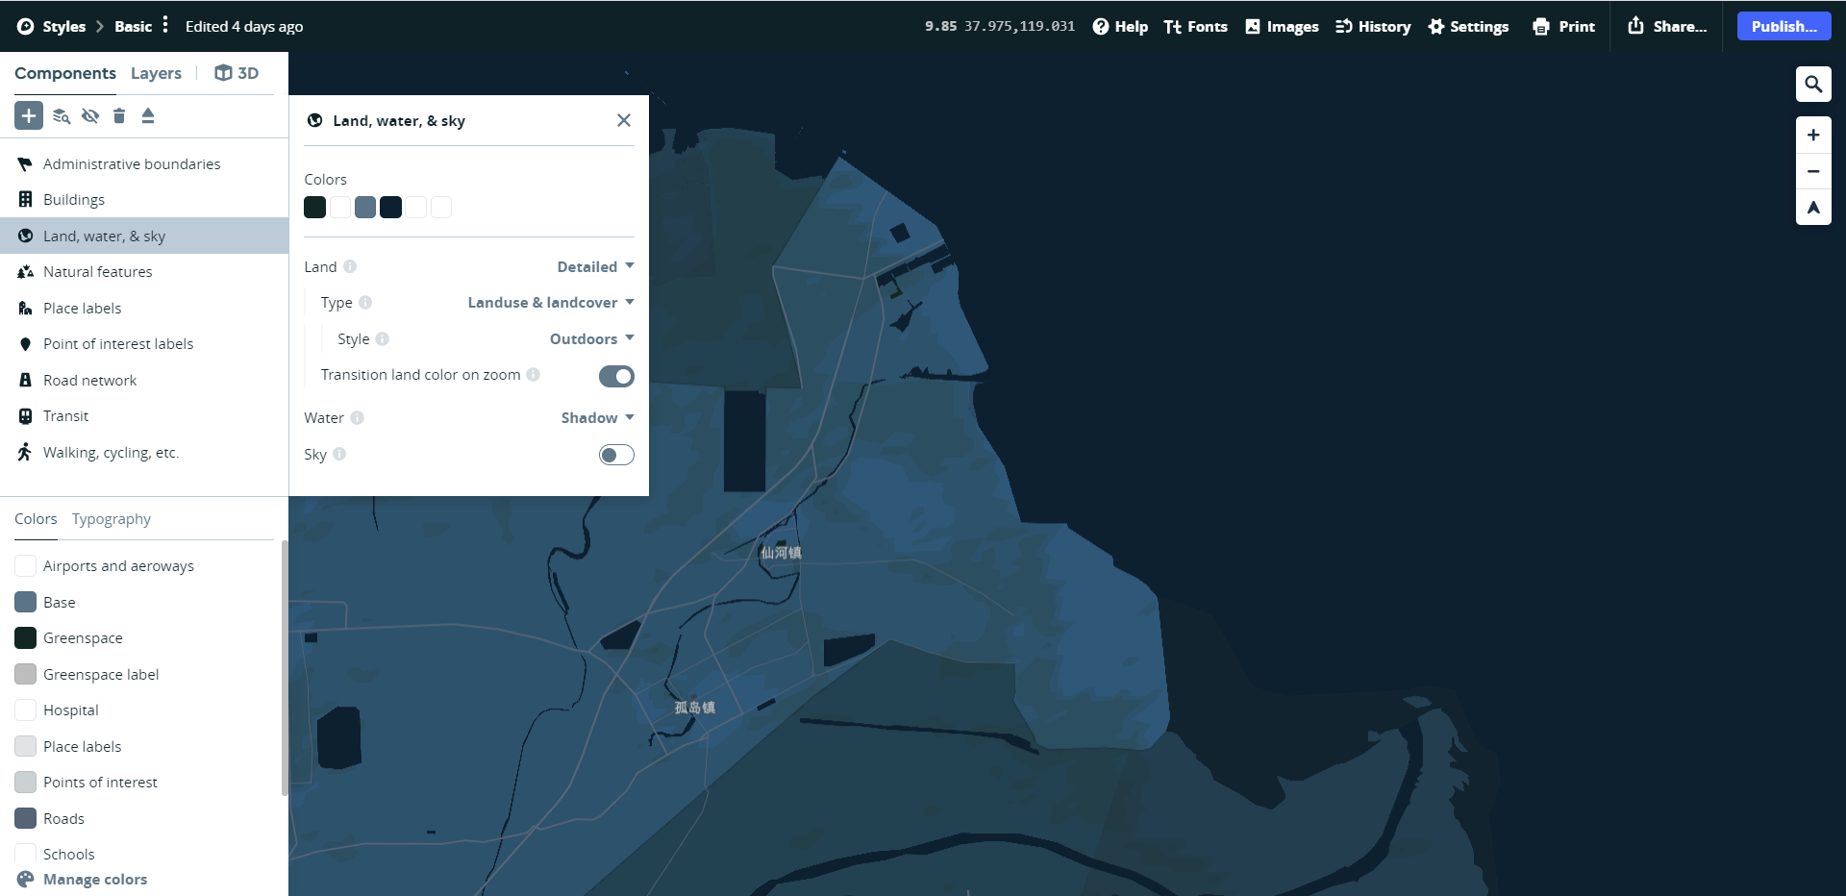Open the Images manager
Screen dimensions: 1846x896
(x=1282, y=27)
